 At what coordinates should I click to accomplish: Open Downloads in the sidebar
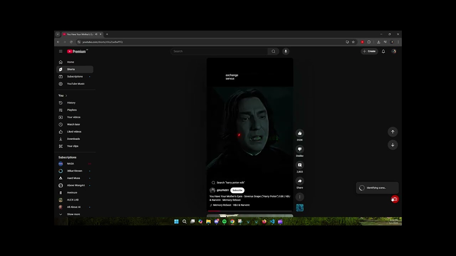tap(75, 139)
